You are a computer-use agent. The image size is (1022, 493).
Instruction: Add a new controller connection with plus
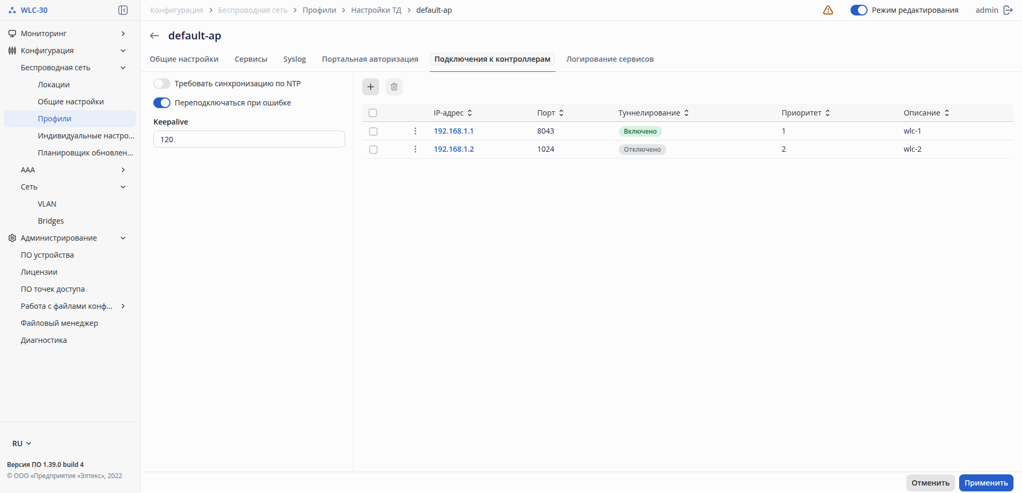click(371, 87)
